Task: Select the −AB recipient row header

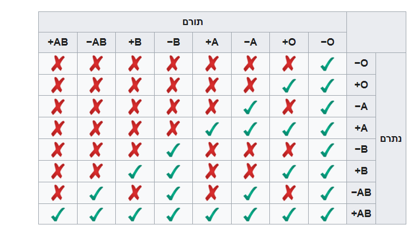Action: coord(361,193)
